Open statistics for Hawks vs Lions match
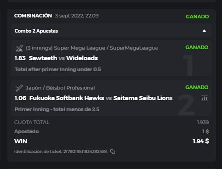The width and height of the screenshot is (222, 169). [x=205, y=98]
